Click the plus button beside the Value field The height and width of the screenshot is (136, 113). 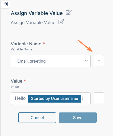point(99,98)
